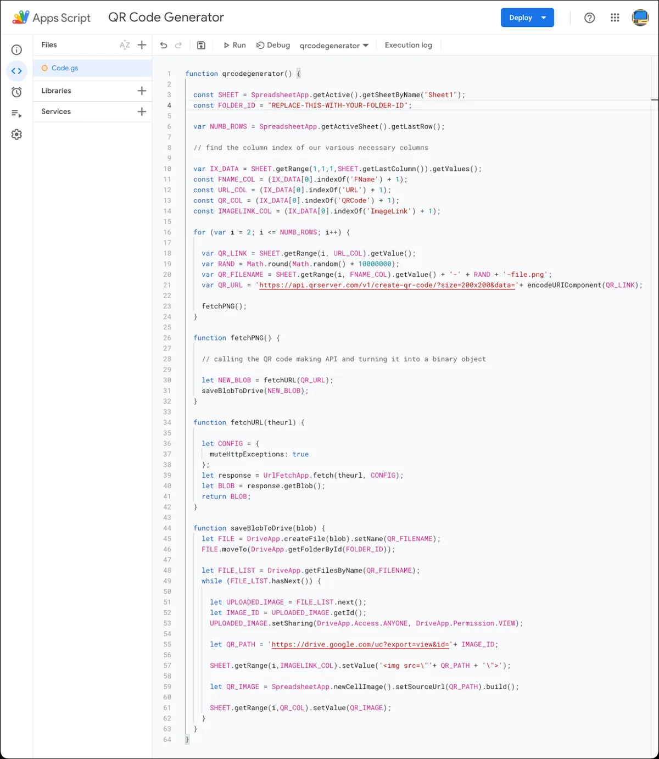Image resolution: width=659 pixels, height=759 pixels.
Task: Click the 'muteHttpExceptions: true' line
Action: point(259,454)
